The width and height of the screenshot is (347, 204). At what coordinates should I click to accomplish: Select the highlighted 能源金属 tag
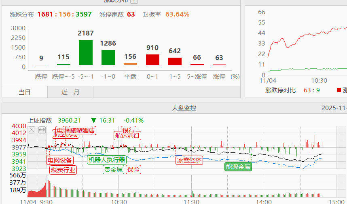(x=238, y=167)
